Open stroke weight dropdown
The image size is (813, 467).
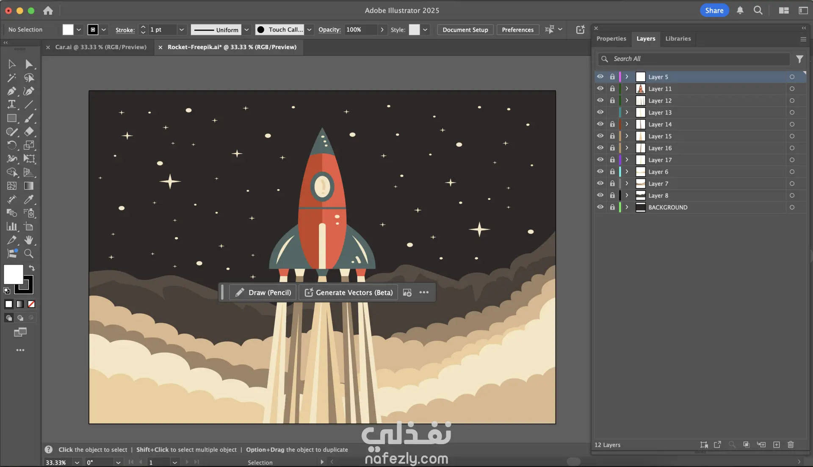pos(181,30)
